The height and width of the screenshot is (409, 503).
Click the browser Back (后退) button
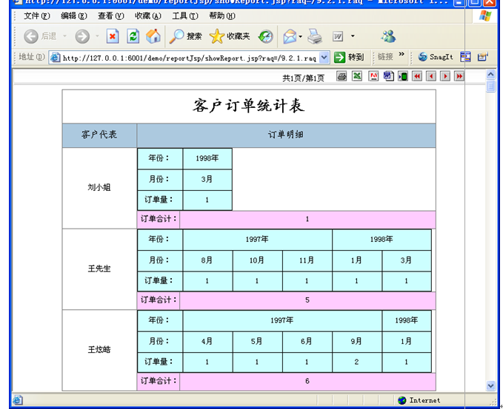point(40,36)
